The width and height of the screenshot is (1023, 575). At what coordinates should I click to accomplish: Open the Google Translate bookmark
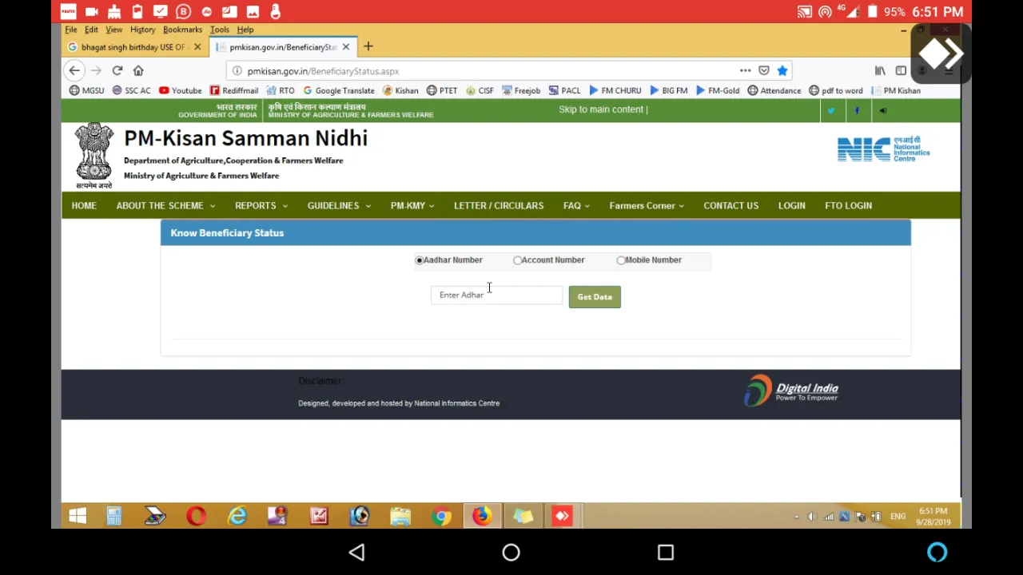[338, 91]
